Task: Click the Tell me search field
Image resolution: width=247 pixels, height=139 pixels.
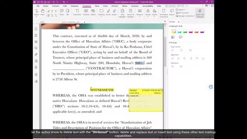Action: [x=171, y=6]
